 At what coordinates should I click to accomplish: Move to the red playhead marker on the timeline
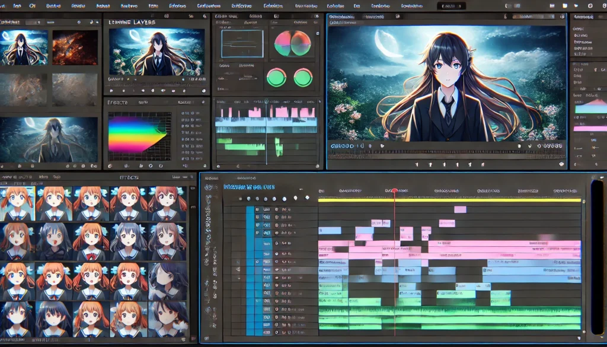394,191
